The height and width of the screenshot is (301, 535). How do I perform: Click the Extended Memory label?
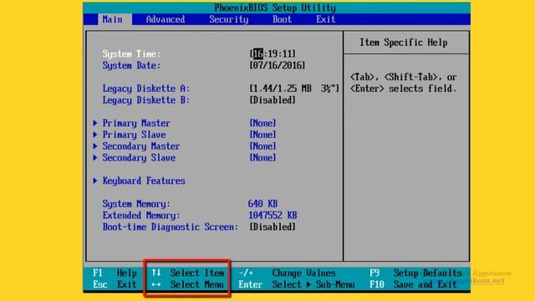click(x=141, y=216)
